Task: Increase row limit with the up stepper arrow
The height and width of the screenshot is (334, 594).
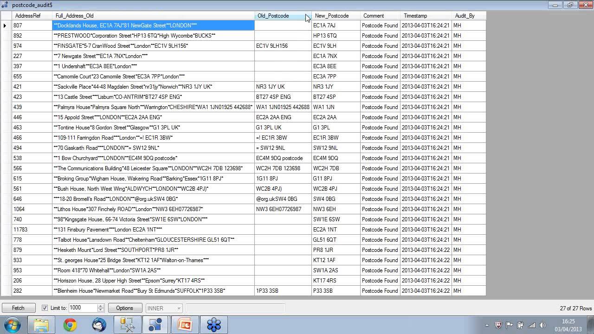Action: pos(101,306)
